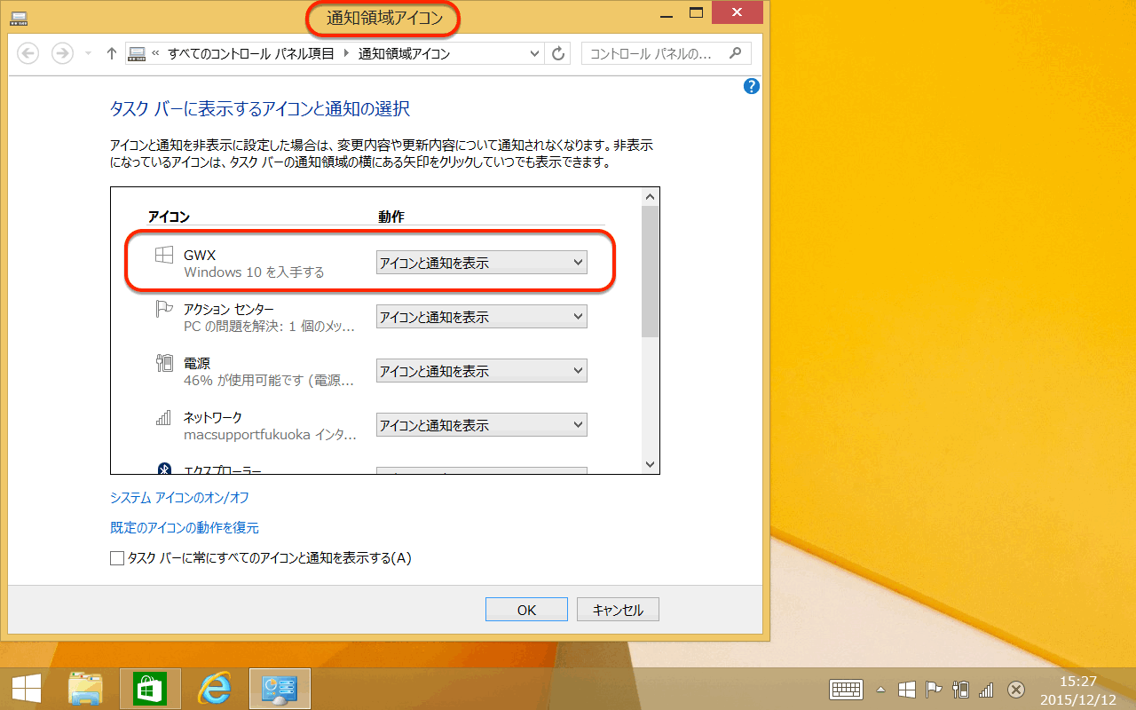Click the control panel search field
1136x710 pixels.
(657, 53)
